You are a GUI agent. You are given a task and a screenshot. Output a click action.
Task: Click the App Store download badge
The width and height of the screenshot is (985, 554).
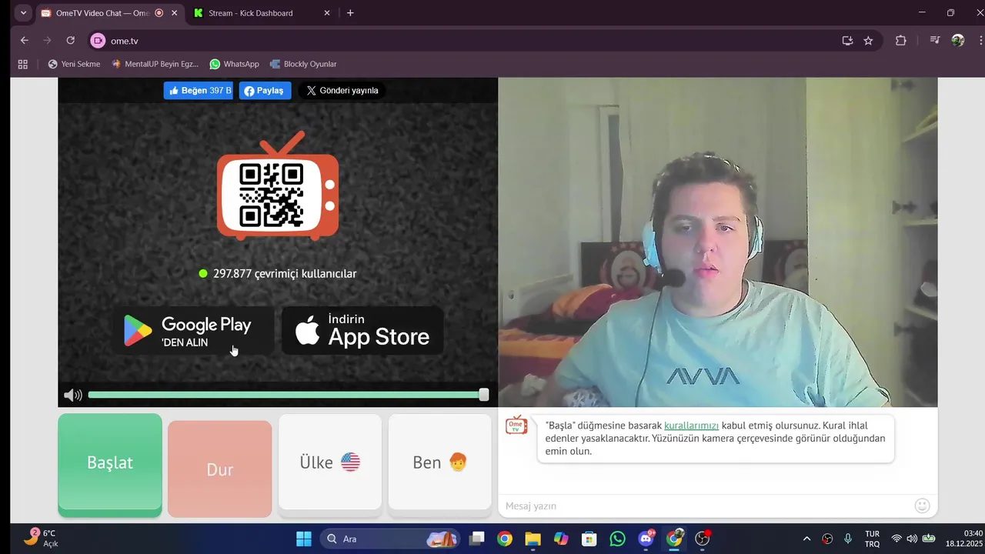[x=362, y=331]
